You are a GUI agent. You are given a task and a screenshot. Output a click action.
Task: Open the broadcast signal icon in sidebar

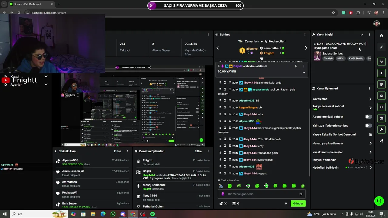tap(381, 107)
